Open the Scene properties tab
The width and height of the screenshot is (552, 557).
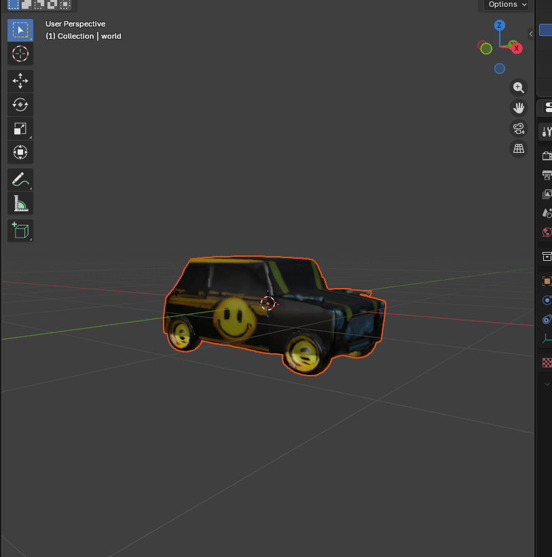click(547, 213)
